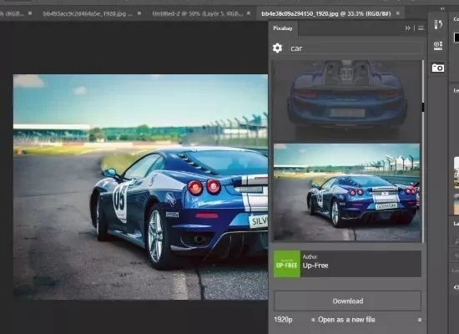
Task: Click the camera icon in panel dock
Action: (x=438, y=68)
